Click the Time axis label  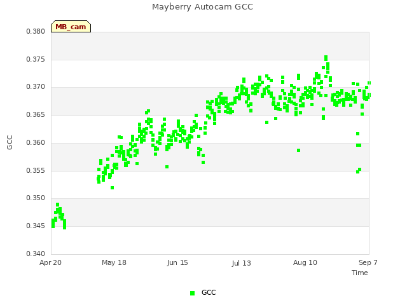click(360, 273)
